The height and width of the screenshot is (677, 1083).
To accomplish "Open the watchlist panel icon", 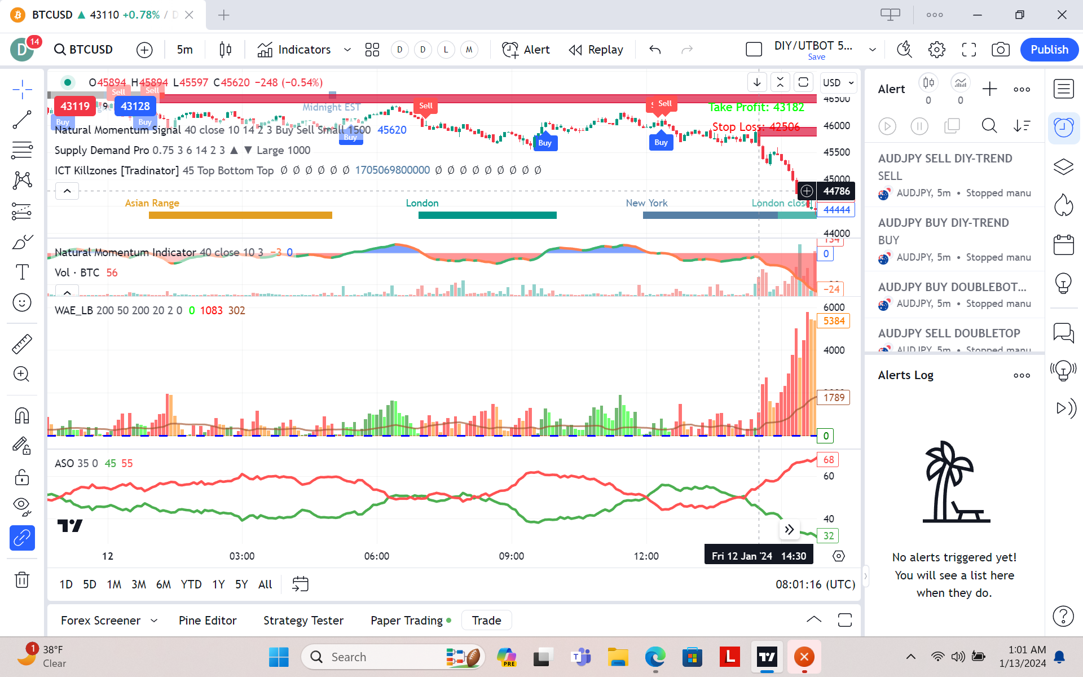I will coord(1063,89).
